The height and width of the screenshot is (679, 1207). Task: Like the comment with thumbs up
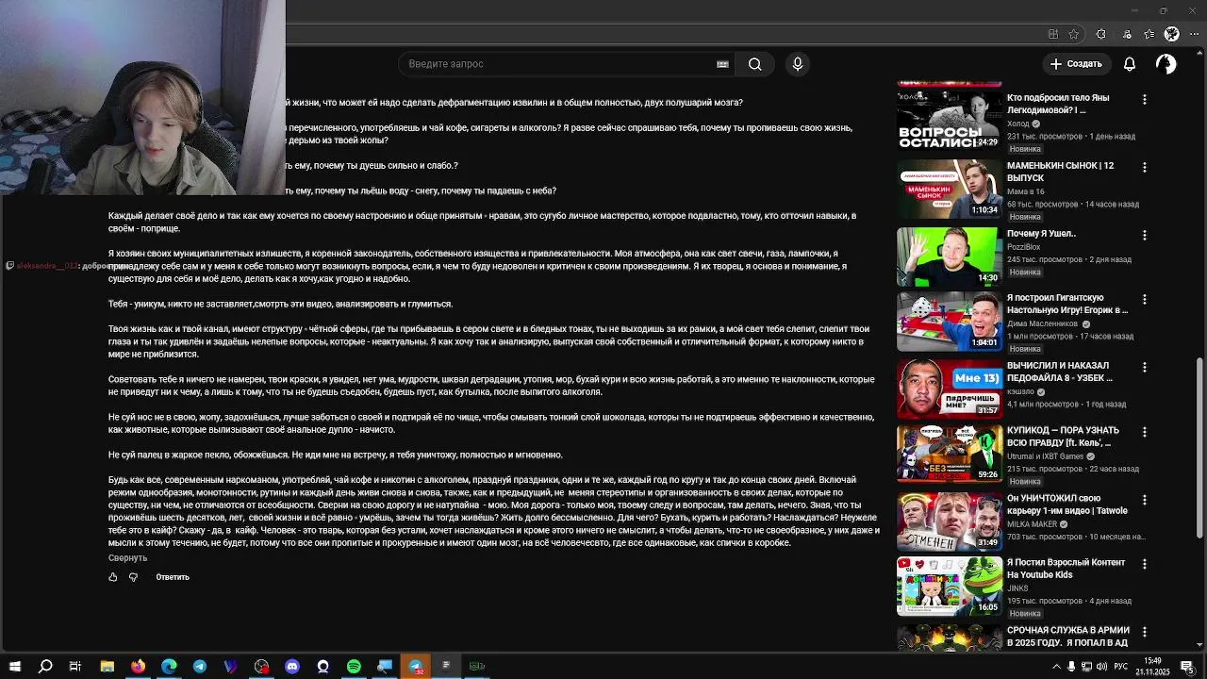pyautogui.click(x=113, y=577)
